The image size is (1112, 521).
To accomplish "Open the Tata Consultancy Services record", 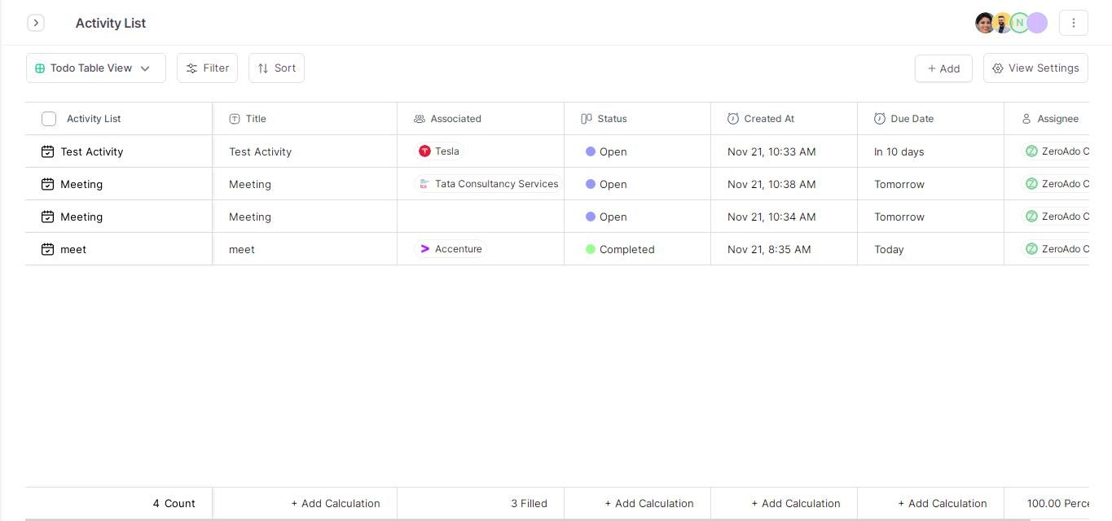I will 496,184.
